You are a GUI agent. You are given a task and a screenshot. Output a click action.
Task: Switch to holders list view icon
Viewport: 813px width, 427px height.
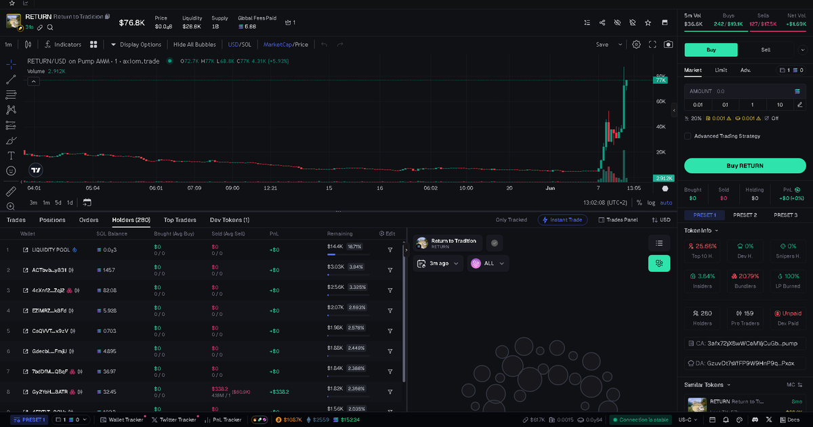point(659,243)
